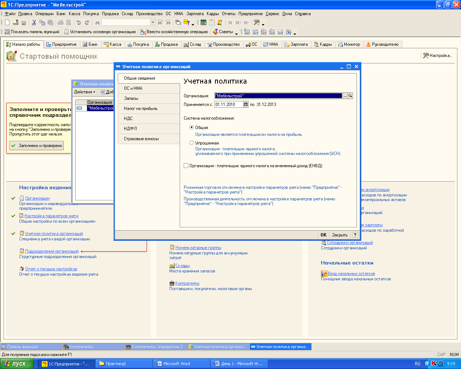Screen dimensions: 461x369
Task: Select the НДФЛ section tab
Action: pos(149,129)
